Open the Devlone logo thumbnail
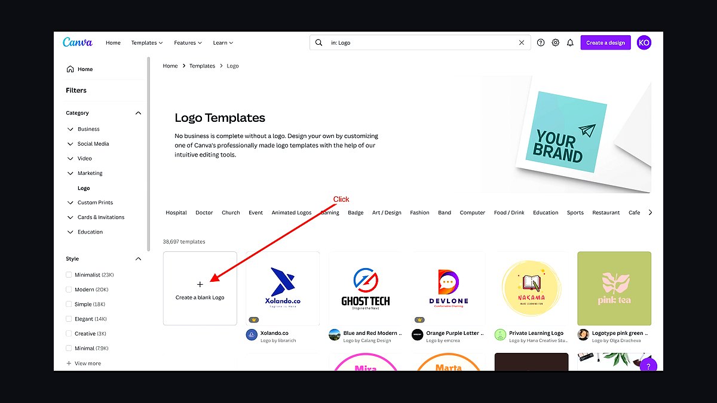This screenshot has height=403, width=717. (449, 288)
